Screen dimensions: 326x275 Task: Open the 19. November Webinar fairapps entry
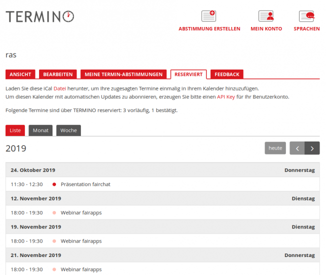pos(81,241)
